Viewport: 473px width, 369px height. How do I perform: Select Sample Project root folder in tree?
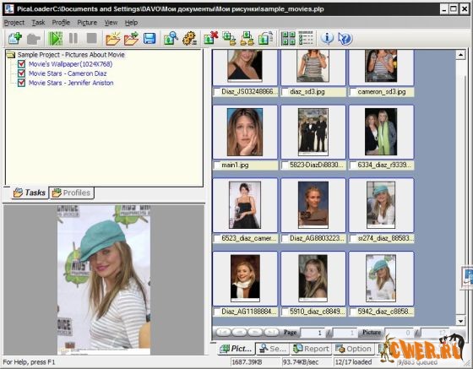click(x=71, y=55)
